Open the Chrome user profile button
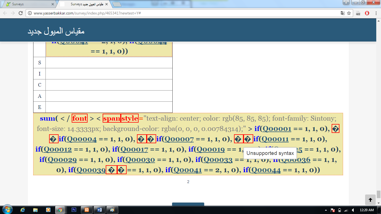The width and height of the screenshot is (381, 214). 346,3
